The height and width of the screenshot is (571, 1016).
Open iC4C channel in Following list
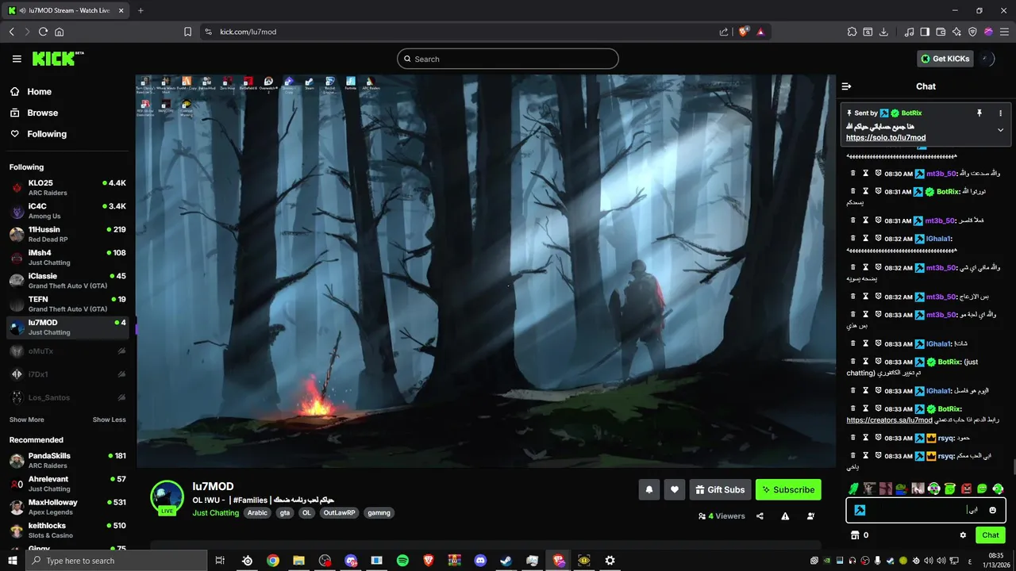[67, 210]
